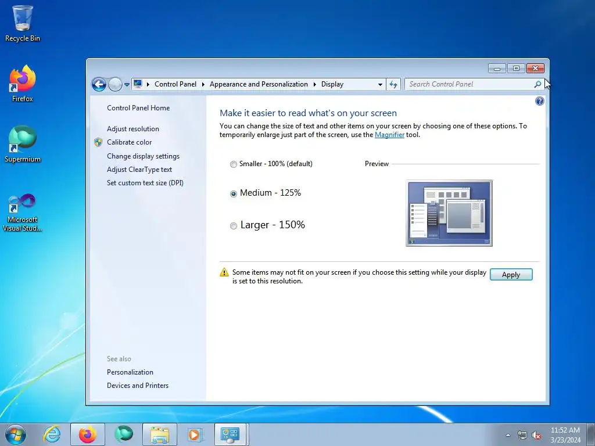Launch Internet Explorer from the taskbar
This screenshot has height=446, width=595.
[x=52, y=434]
